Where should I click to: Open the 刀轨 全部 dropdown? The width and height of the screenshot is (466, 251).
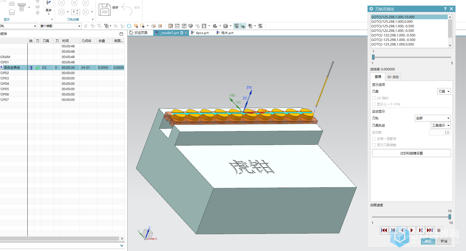click(433, 118)
